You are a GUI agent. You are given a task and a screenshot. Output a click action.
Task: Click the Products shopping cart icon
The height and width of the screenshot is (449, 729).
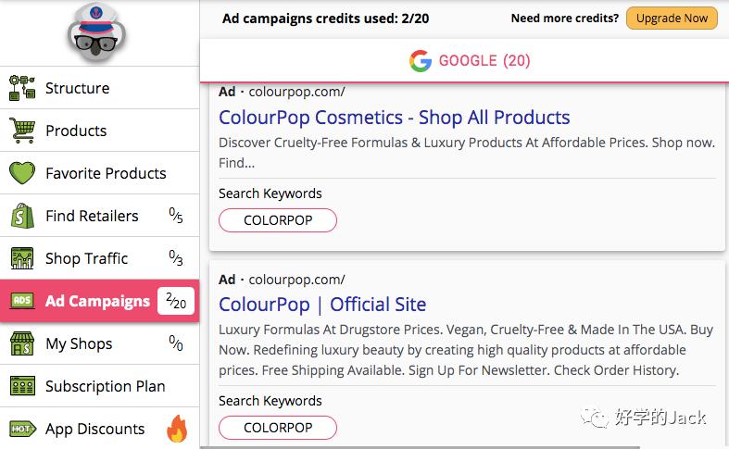point(22,131)
